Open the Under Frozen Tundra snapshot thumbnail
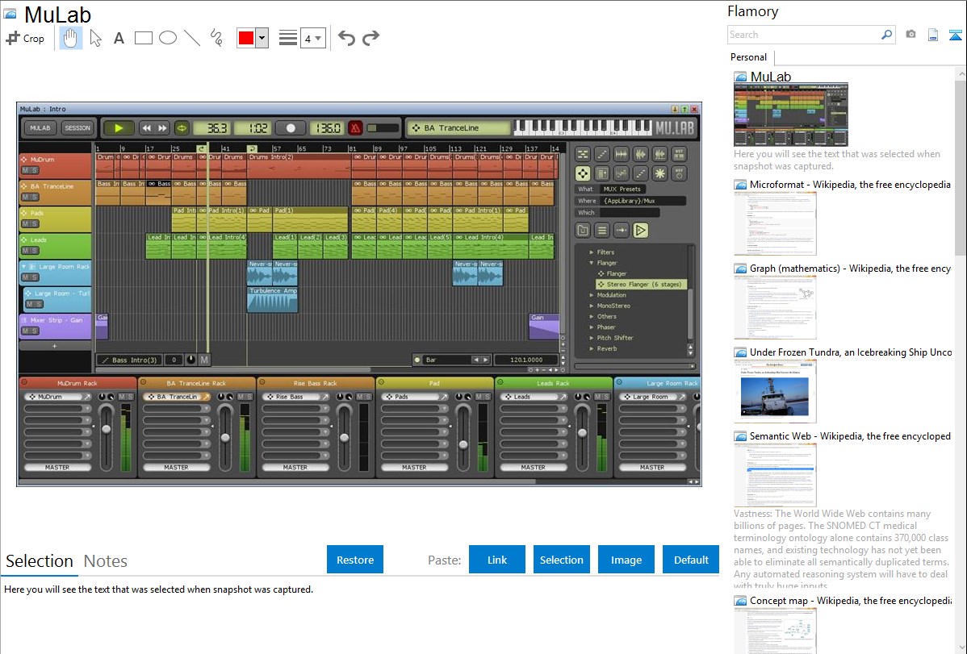The height and width of the screenshot is (654, 967). (x=775, y=391)
